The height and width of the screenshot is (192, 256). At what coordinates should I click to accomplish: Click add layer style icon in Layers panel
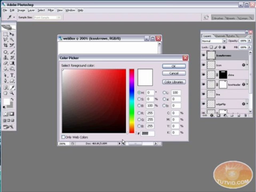[212, 115]
